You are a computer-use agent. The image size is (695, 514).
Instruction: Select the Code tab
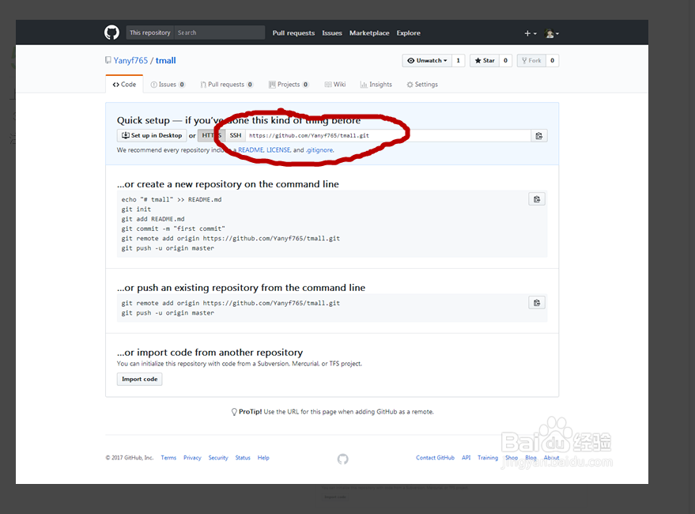click(x=124, y=85)
